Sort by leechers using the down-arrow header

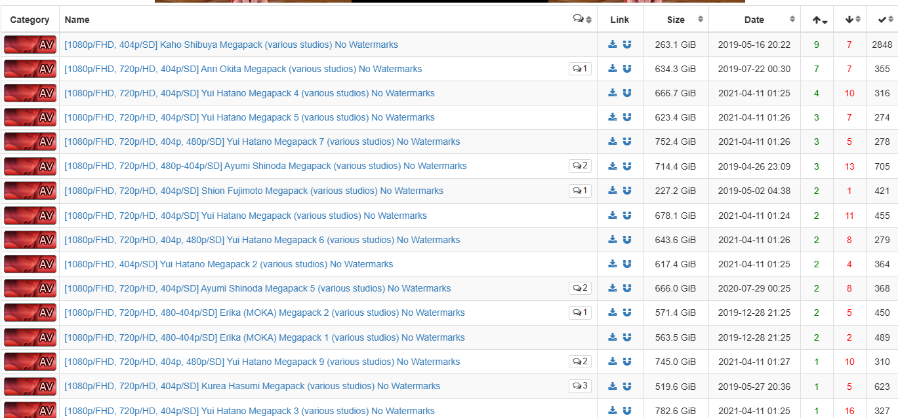pos(850,20)
